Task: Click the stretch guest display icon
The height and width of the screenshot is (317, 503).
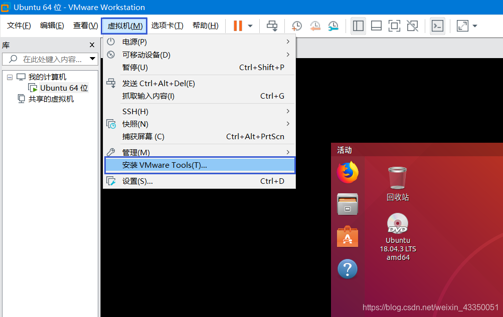Action: (x=462, y=26)
